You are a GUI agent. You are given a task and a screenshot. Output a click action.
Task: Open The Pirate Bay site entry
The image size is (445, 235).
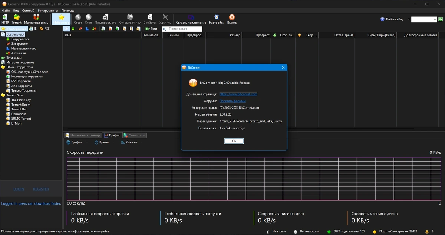click(x=21, y=100)
